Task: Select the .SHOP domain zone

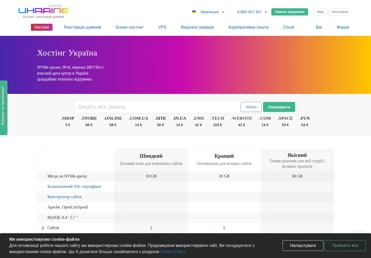Action: 68,118
